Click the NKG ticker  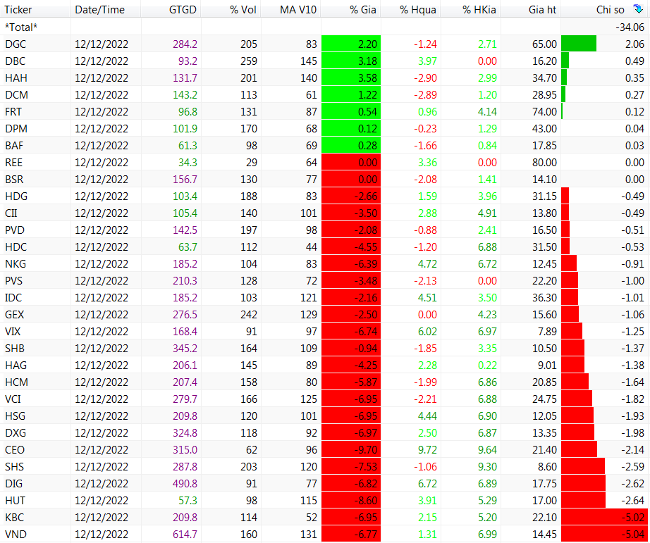(x=16, y=264)
